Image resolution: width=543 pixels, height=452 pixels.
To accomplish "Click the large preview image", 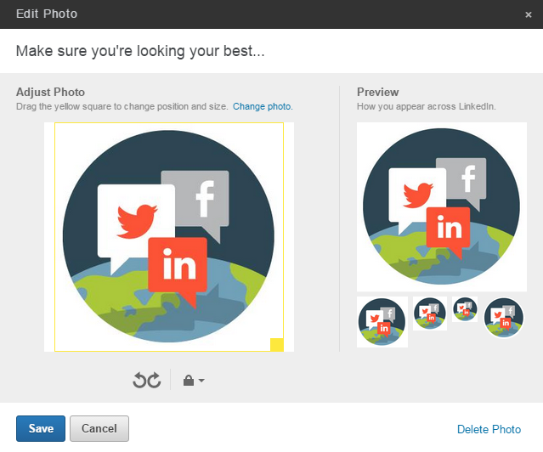I will point(442,206).
